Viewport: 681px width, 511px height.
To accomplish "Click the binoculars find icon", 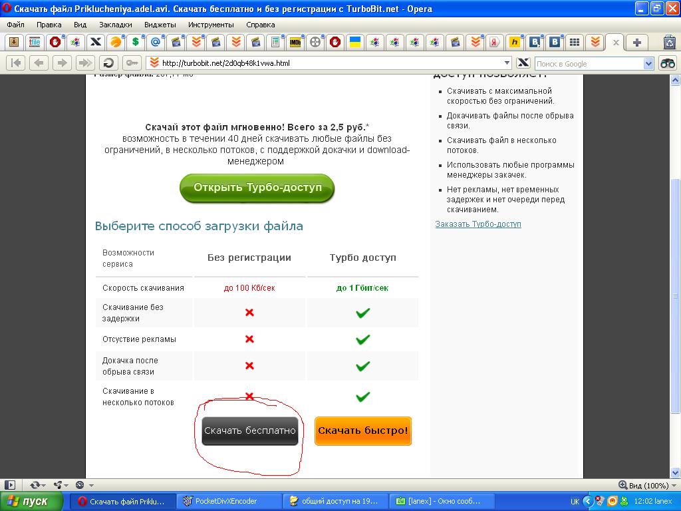I will pos(668,63).
